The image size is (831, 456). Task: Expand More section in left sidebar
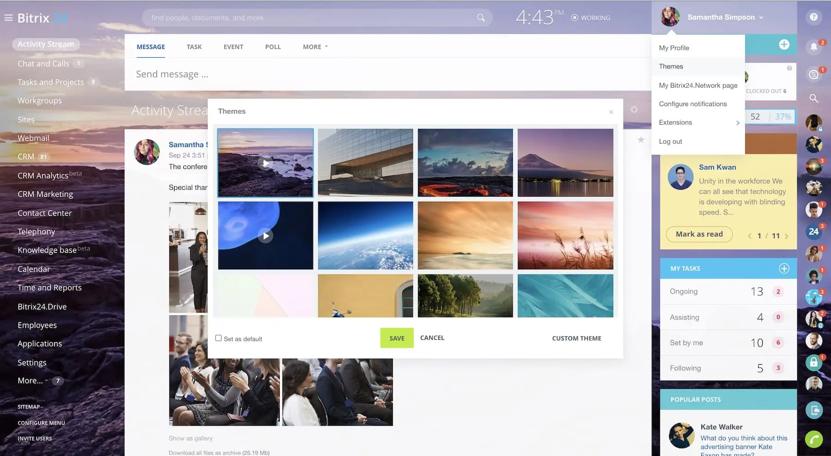tap(32, 381)
